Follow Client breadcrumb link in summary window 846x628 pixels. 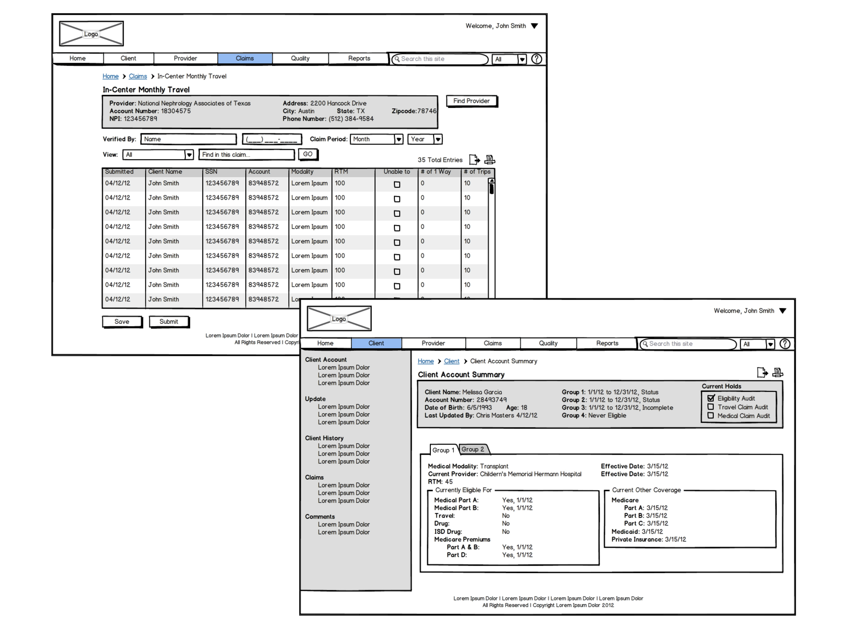[451, 361]
